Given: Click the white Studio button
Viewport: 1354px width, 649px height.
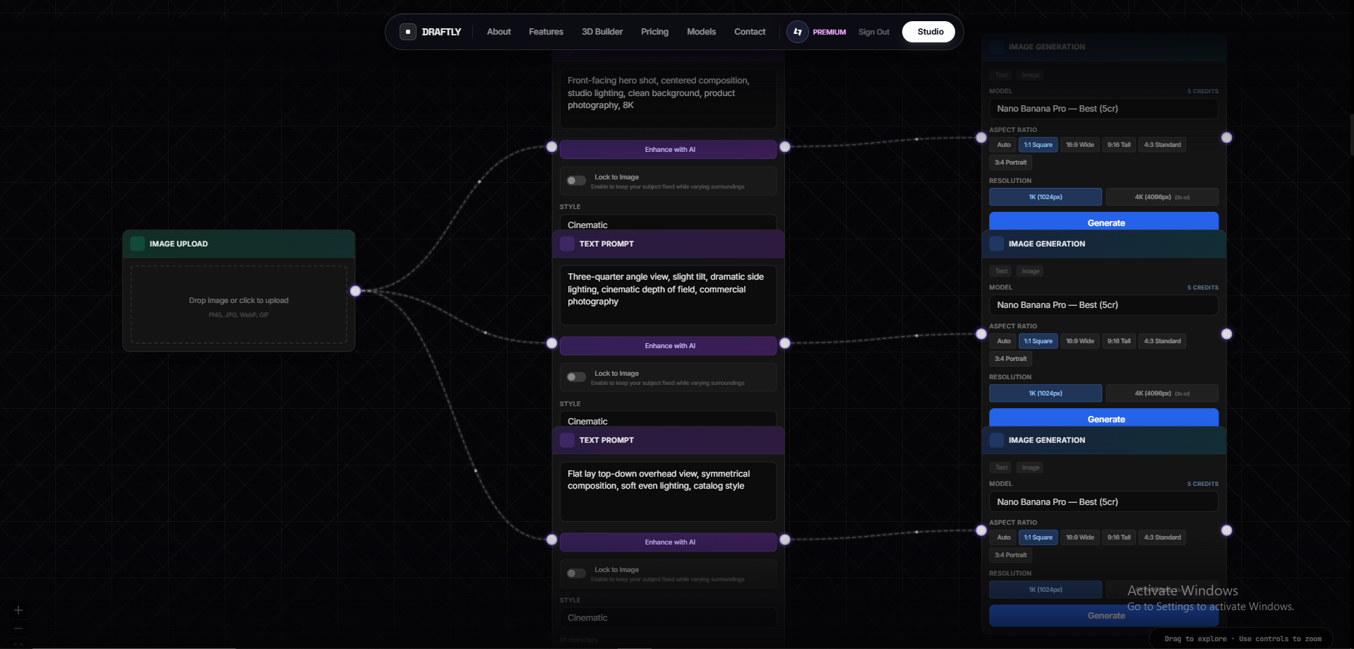Looking at the screenshot, I should (930, 32).
